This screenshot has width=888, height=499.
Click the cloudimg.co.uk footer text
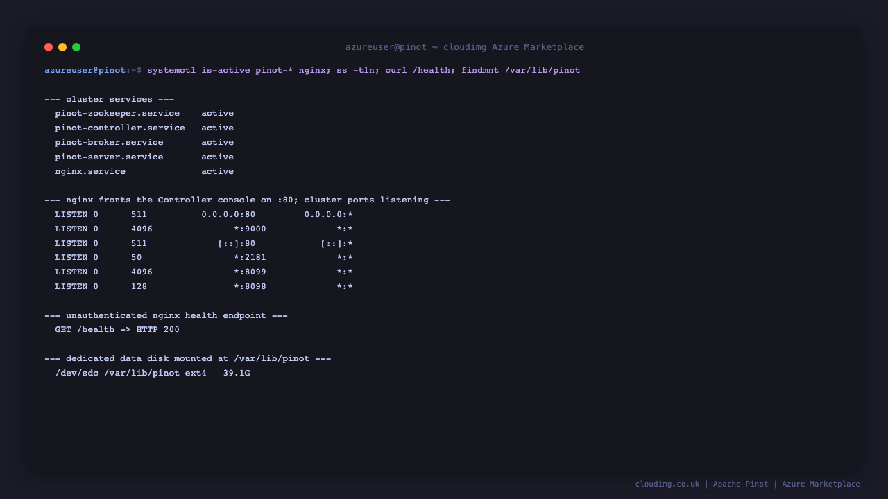[667, 484]
